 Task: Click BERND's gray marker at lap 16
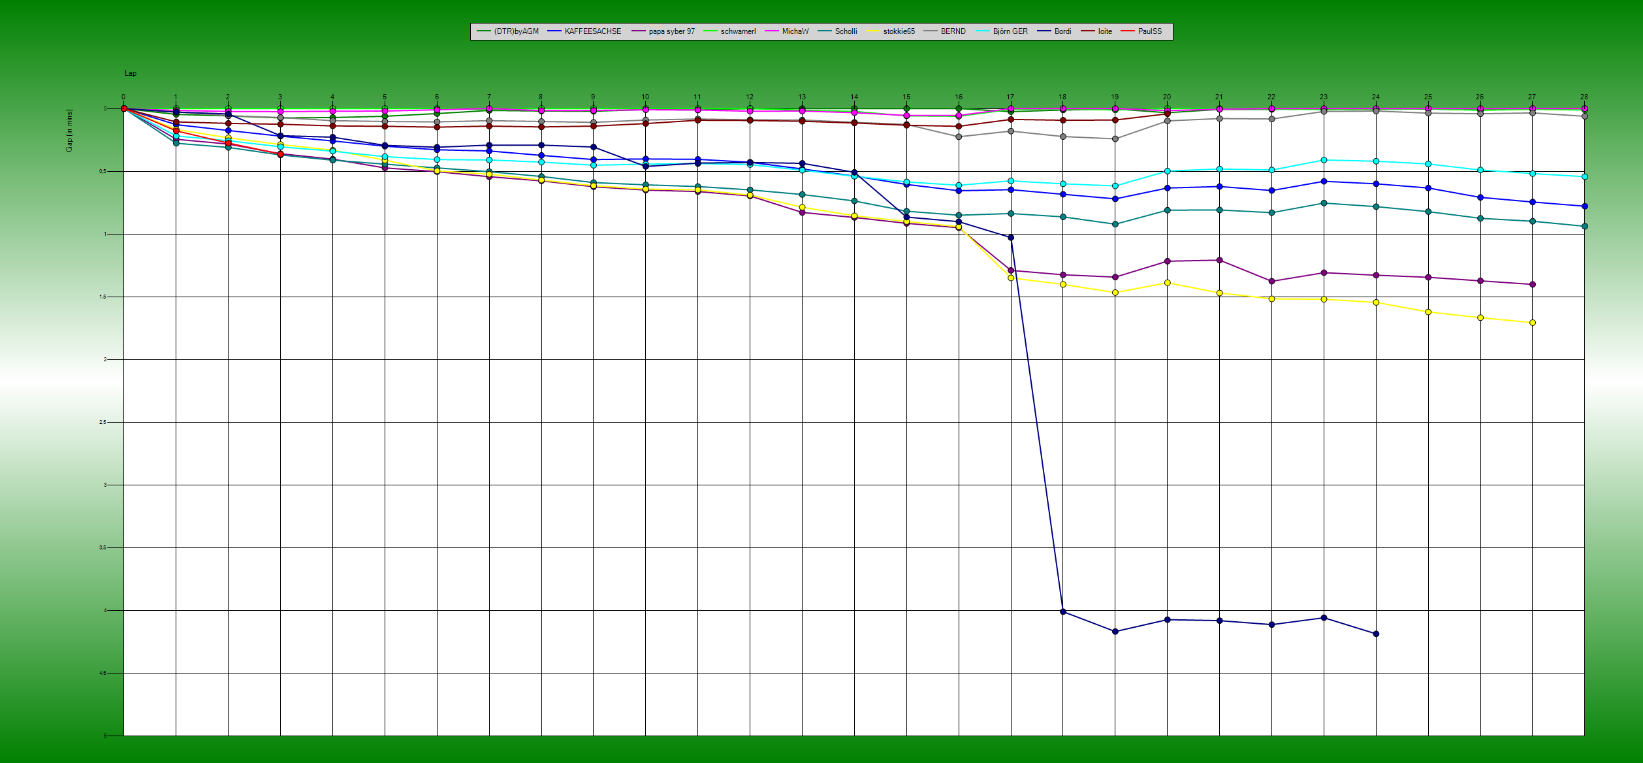(x=959, y=137)
